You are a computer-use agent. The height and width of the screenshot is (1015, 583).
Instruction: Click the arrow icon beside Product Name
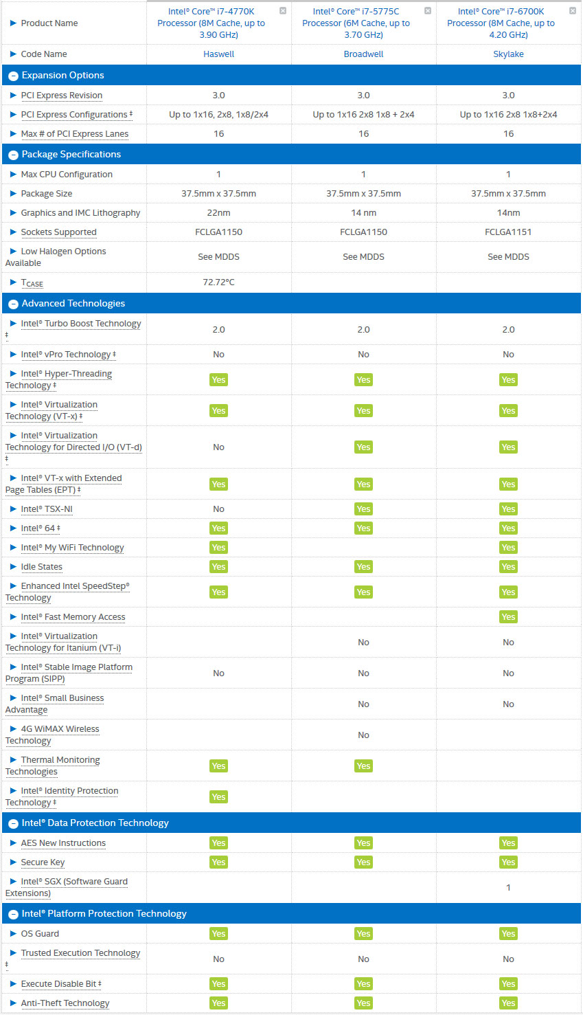pyautogui.click(x=13, y=23)
